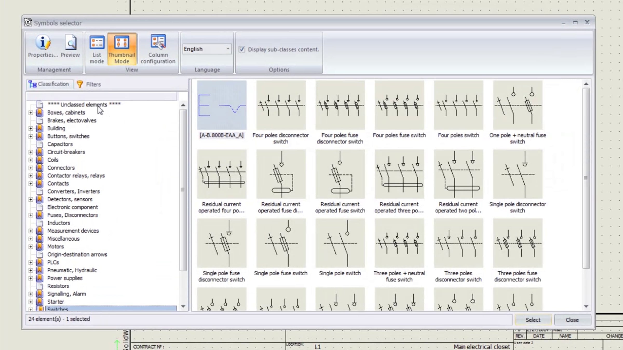Select Unclassed elements in the tree
623x350 pixels.
[x=84, y=104]
